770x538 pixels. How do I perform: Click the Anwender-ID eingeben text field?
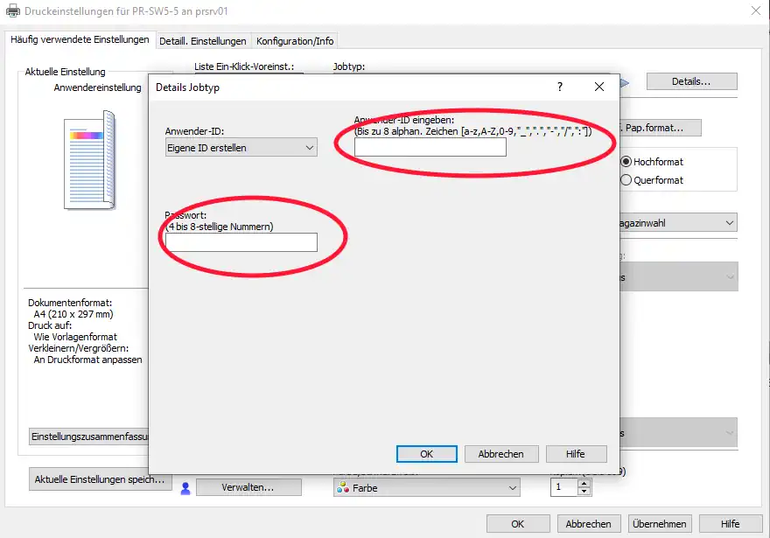pos(430,148)
